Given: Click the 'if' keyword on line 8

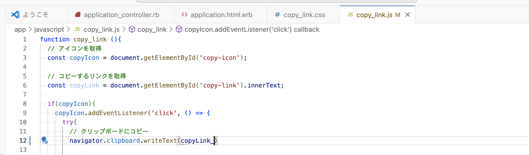Looking at the screenshot, I should pos(51,104).
